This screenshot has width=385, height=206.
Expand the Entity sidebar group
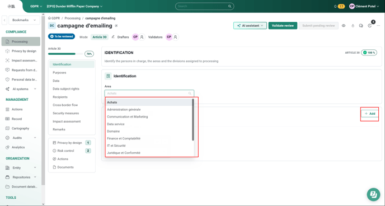coord(21,168)
